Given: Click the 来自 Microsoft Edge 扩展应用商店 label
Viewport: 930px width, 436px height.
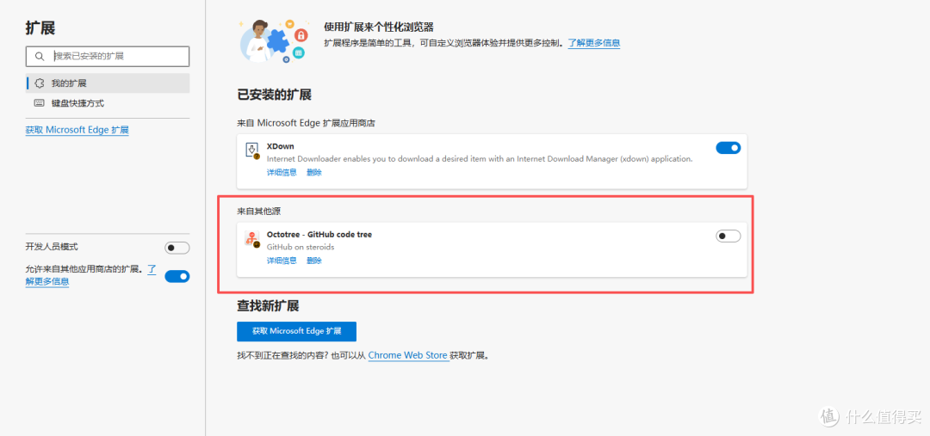Looking at the screenshot, I should pos(306,123).
